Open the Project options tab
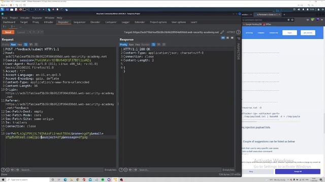This screenshot has width=325, height=182. (x=158, y=22)
